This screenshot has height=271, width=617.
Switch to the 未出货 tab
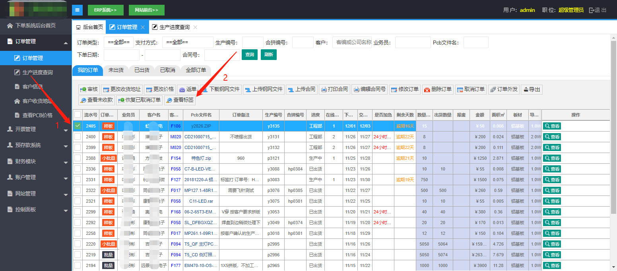[116, 70]
